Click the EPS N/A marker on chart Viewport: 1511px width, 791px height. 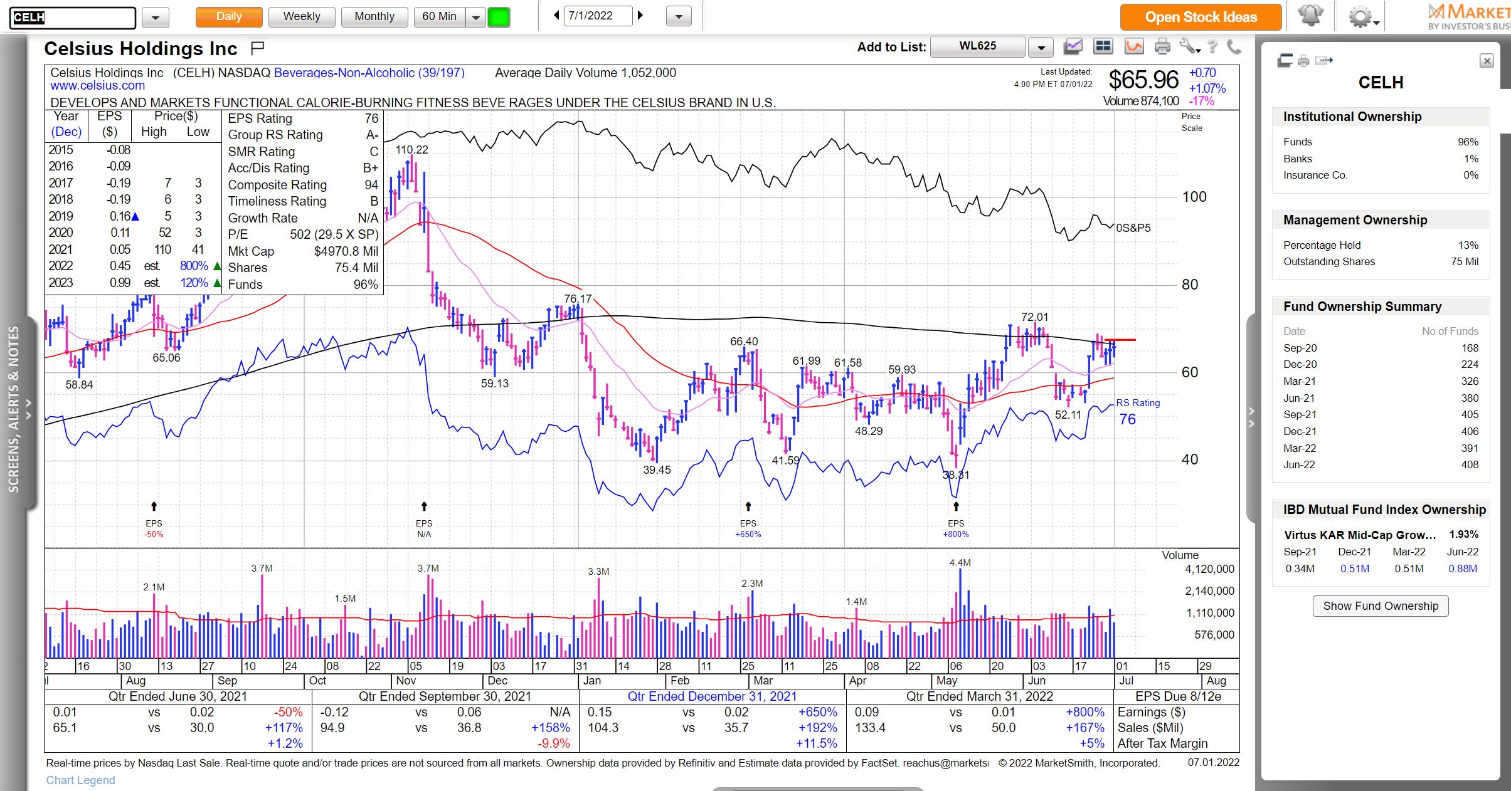(424, 520)
